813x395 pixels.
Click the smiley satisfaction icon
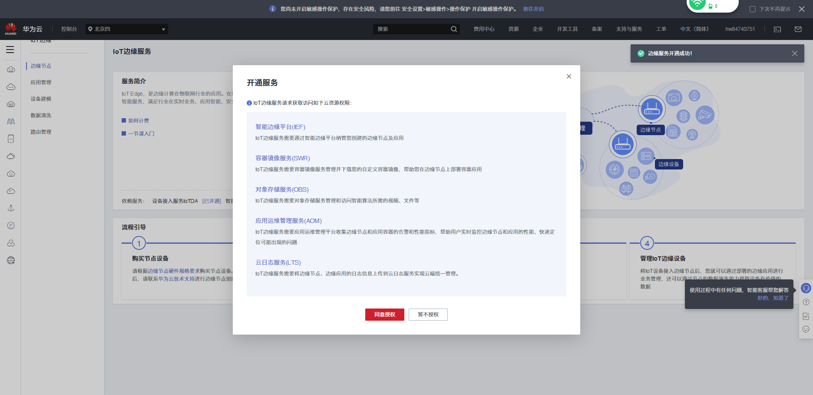click(806, 329)
